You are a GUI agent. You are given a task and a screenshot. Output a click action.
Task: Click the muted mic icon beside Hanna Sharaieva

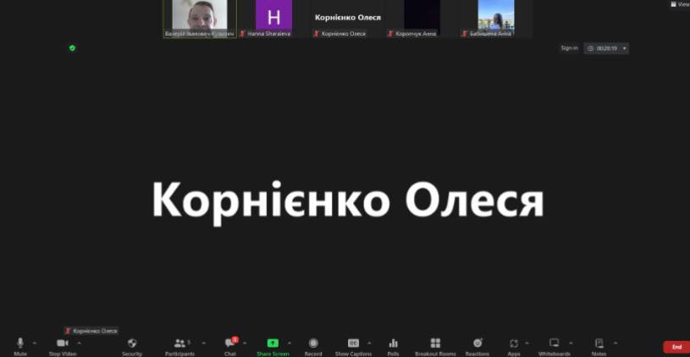[242, 34]
